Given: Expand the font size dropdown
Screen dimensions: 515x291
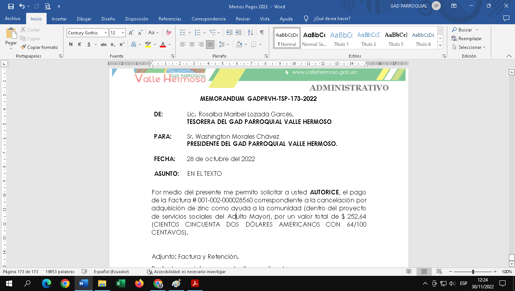Looking at the screenshot, I should [123, 33].
